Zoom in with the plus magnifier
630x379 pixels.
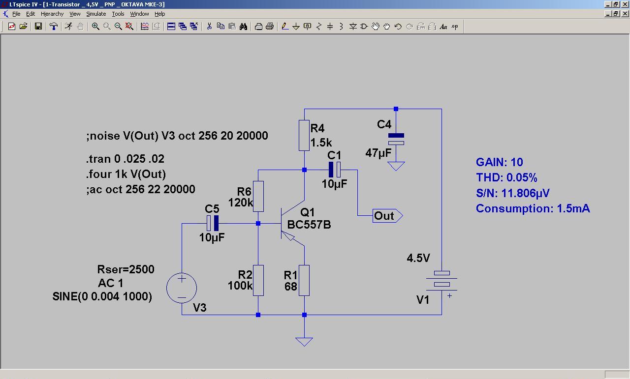pyautogui.click(x=95, y=27)
